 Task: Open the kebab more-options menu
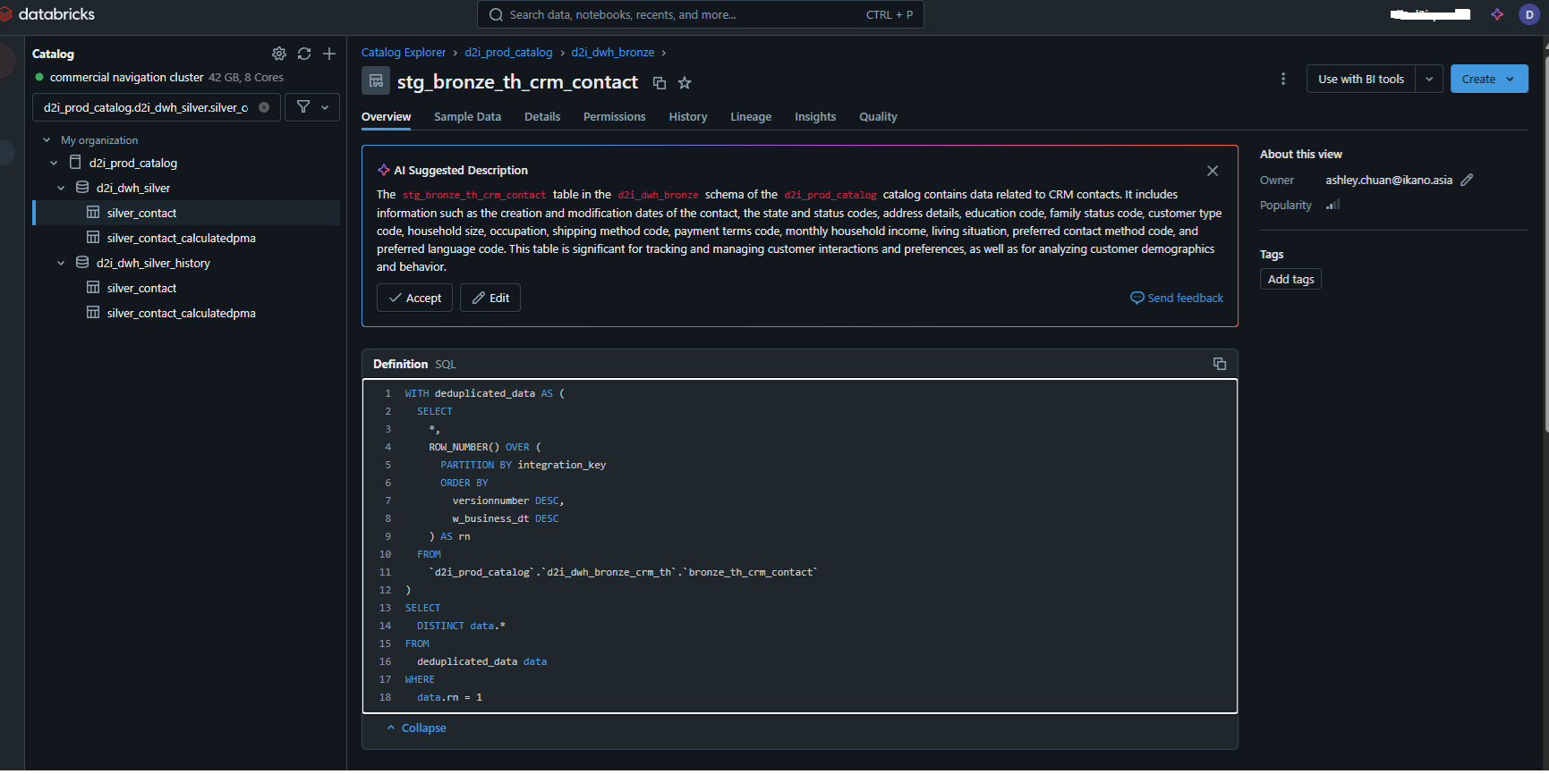(1283, 79)
